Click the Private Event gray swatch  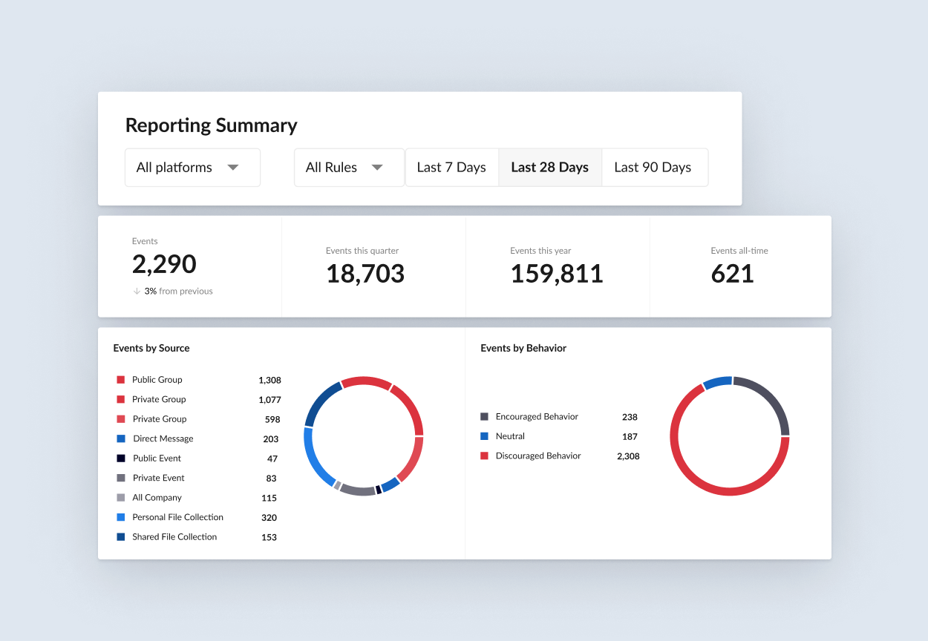(120, 478)
